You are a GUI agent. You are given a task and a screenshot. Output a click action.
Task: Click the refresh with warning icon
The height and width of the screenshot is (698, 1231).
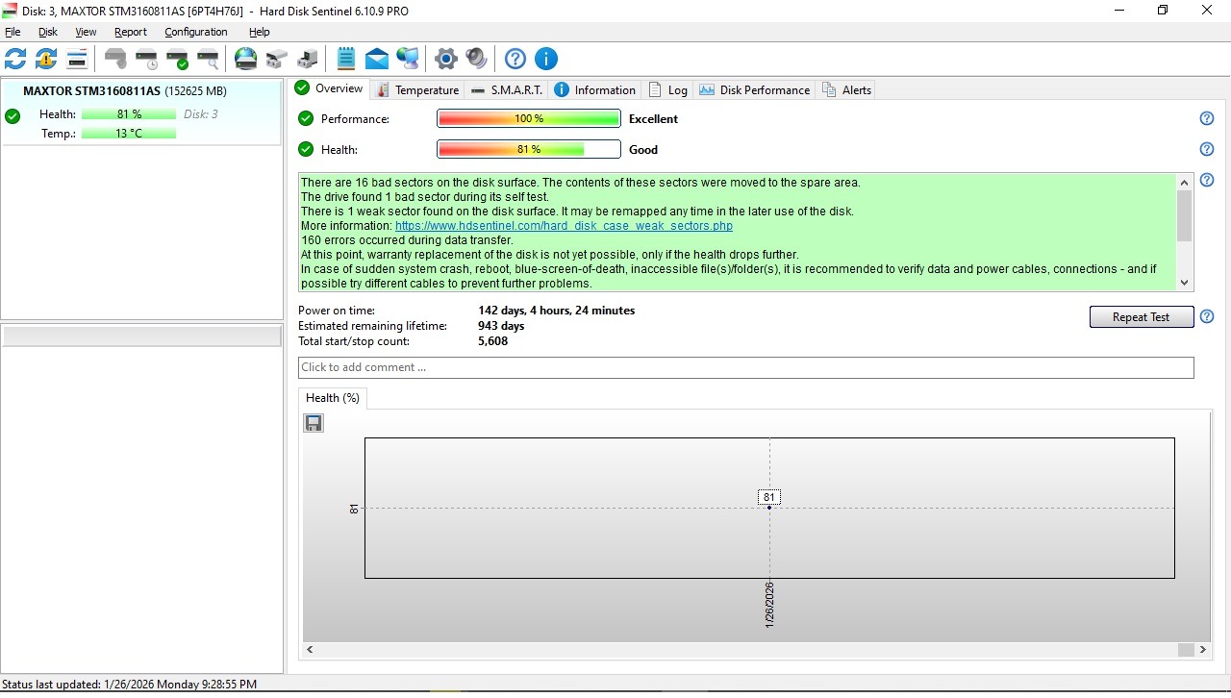(46, 59)
